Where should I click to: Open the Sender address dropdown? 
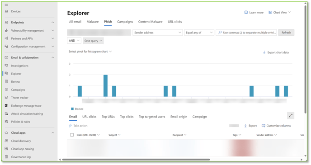(x=157, y=33)
